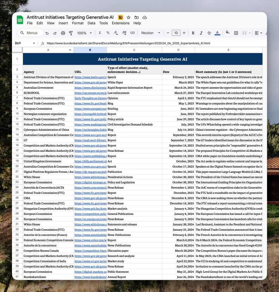Select column B header
Screen dimensions: 279x292
pyautogui.click(x=90, y=50)
